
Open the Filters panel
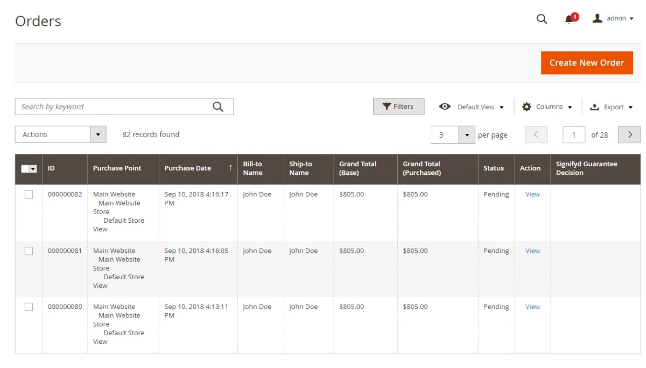coord(398,107)
